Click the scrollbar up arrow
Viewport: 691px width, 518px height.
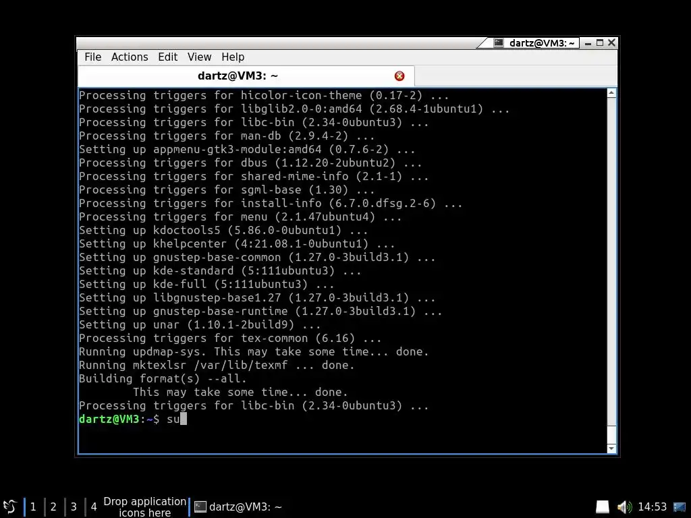[611, 93]
